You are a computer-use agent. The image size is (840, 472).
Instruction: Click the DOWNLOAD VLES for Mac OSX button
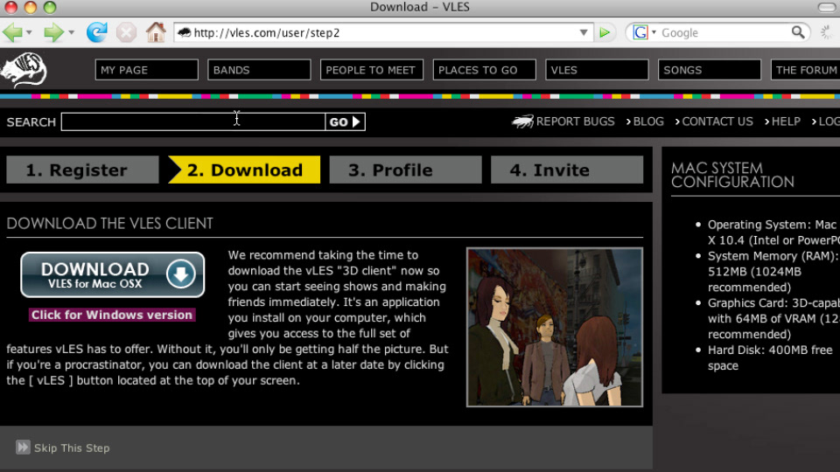(113, 274)
